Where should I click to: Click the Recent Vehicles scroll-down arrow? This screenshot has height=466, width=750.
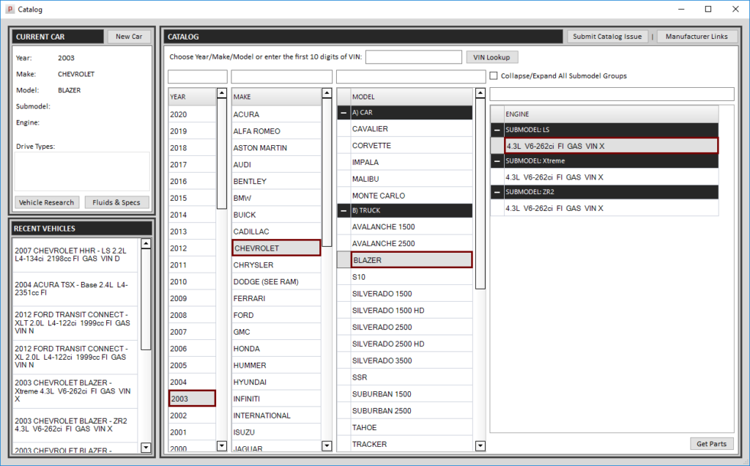coord(146,448)
